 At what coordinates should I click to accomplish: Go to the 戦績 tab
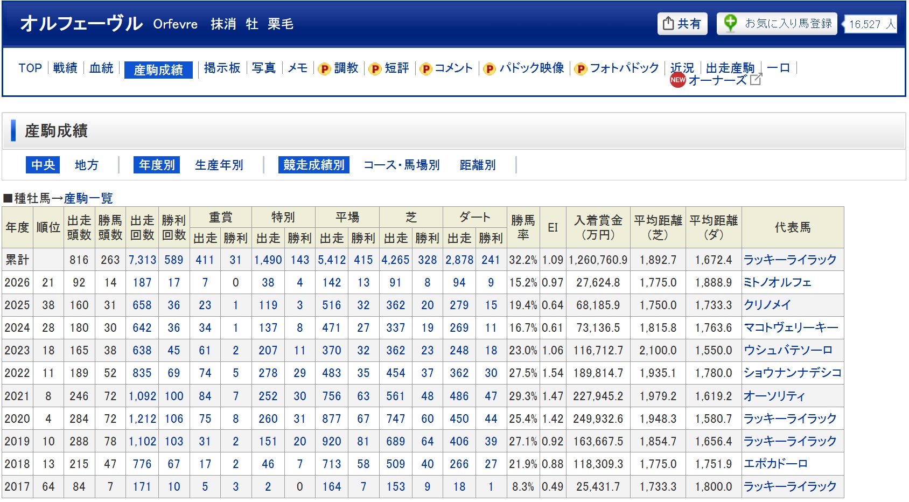click(x=65, y=68)
